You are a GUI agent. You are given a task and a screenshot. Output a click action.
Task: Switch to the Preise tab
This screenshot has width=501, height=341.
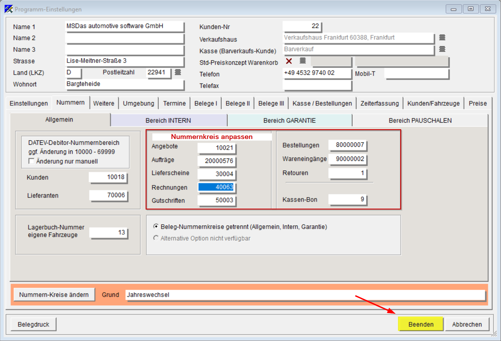(478, 104)
